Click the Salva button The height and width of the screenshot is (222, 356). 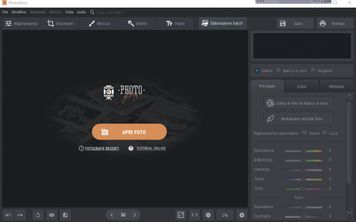[295, 23]
